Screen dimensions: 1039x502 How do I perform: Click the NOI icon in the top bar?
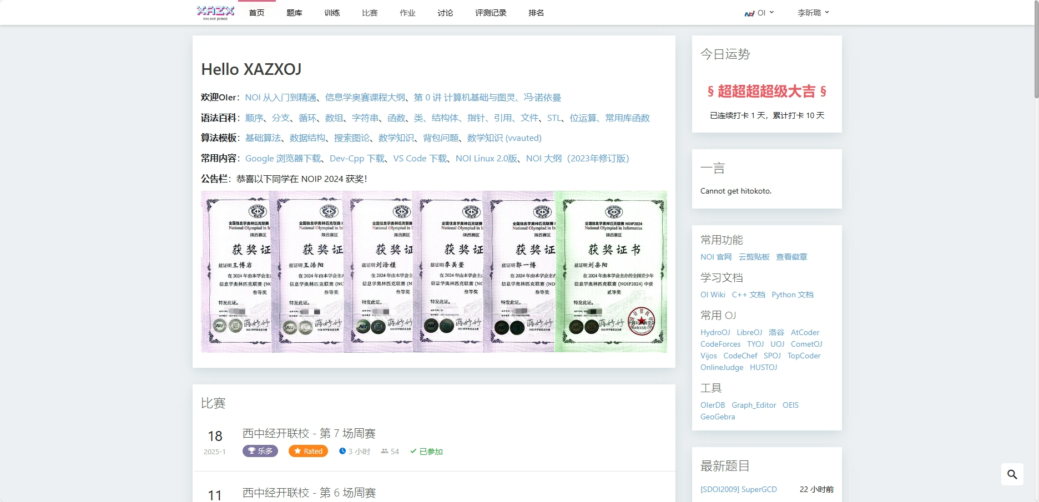point(749,13)
